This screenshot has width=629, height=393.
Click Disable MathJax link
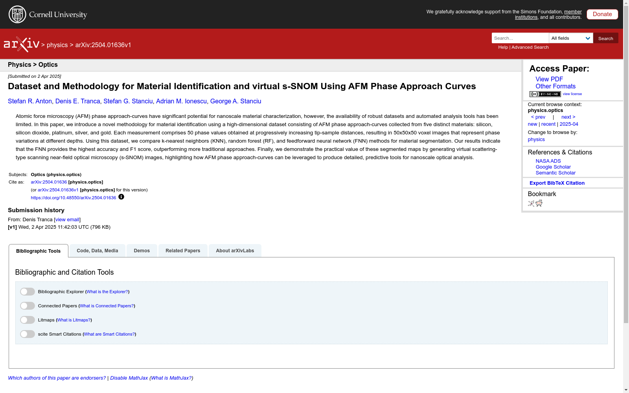click(129, 378)
